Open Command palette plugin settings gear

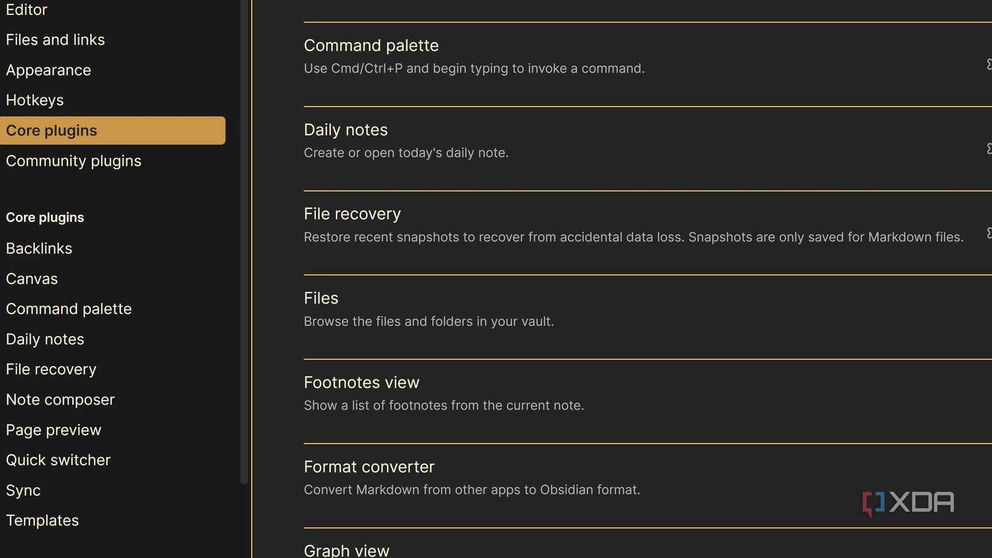988,64
